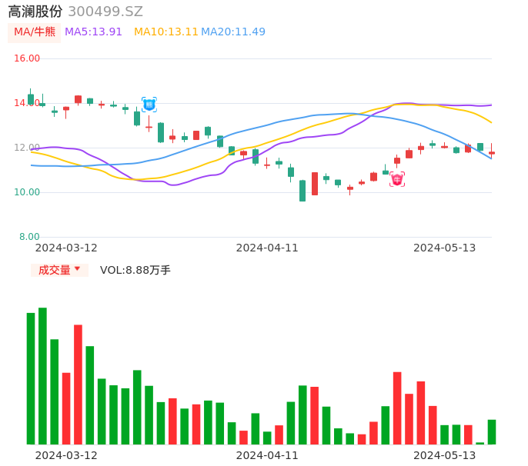The image size is (528, 466).
Task: Click the tallest red volume bar
Action: pos(78,384)
